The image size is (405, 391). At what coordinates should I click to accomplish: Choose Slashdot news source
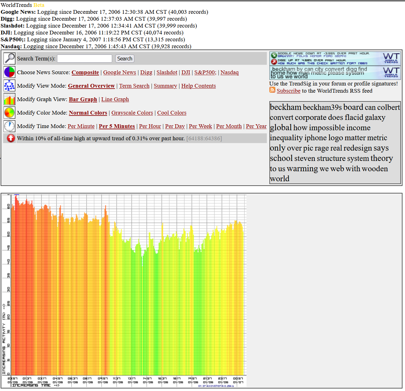tap(167, 72)
